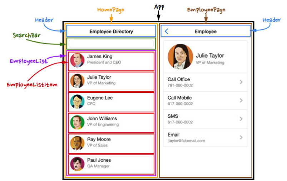Tap the Call Office number 781-000-0002
The width and height of the screenshot is (287, 181).
pos(180,85)
